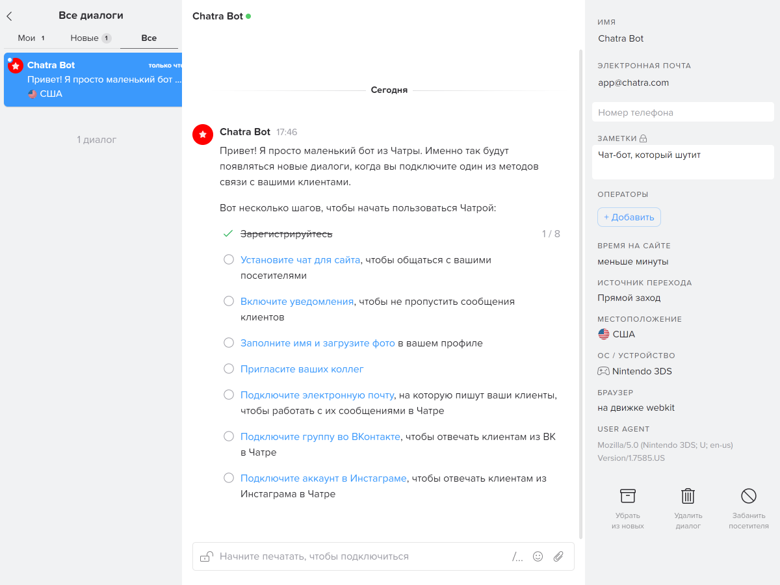
Task: Open saved replies with the slash icon
Action: [x=517, y=556]
